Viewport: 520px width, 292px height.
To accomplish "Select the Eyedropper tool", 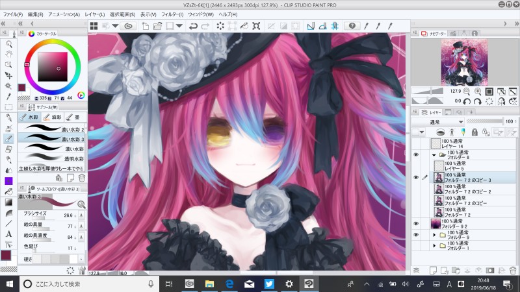I will click(x=9, y=96).
